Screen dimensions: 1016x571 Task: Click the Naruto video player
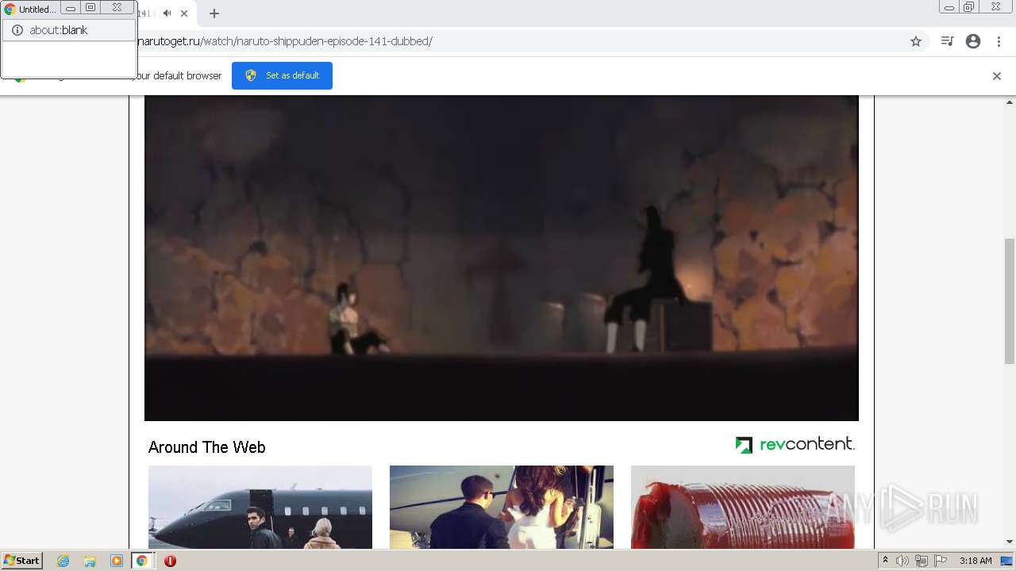[502, 258]
